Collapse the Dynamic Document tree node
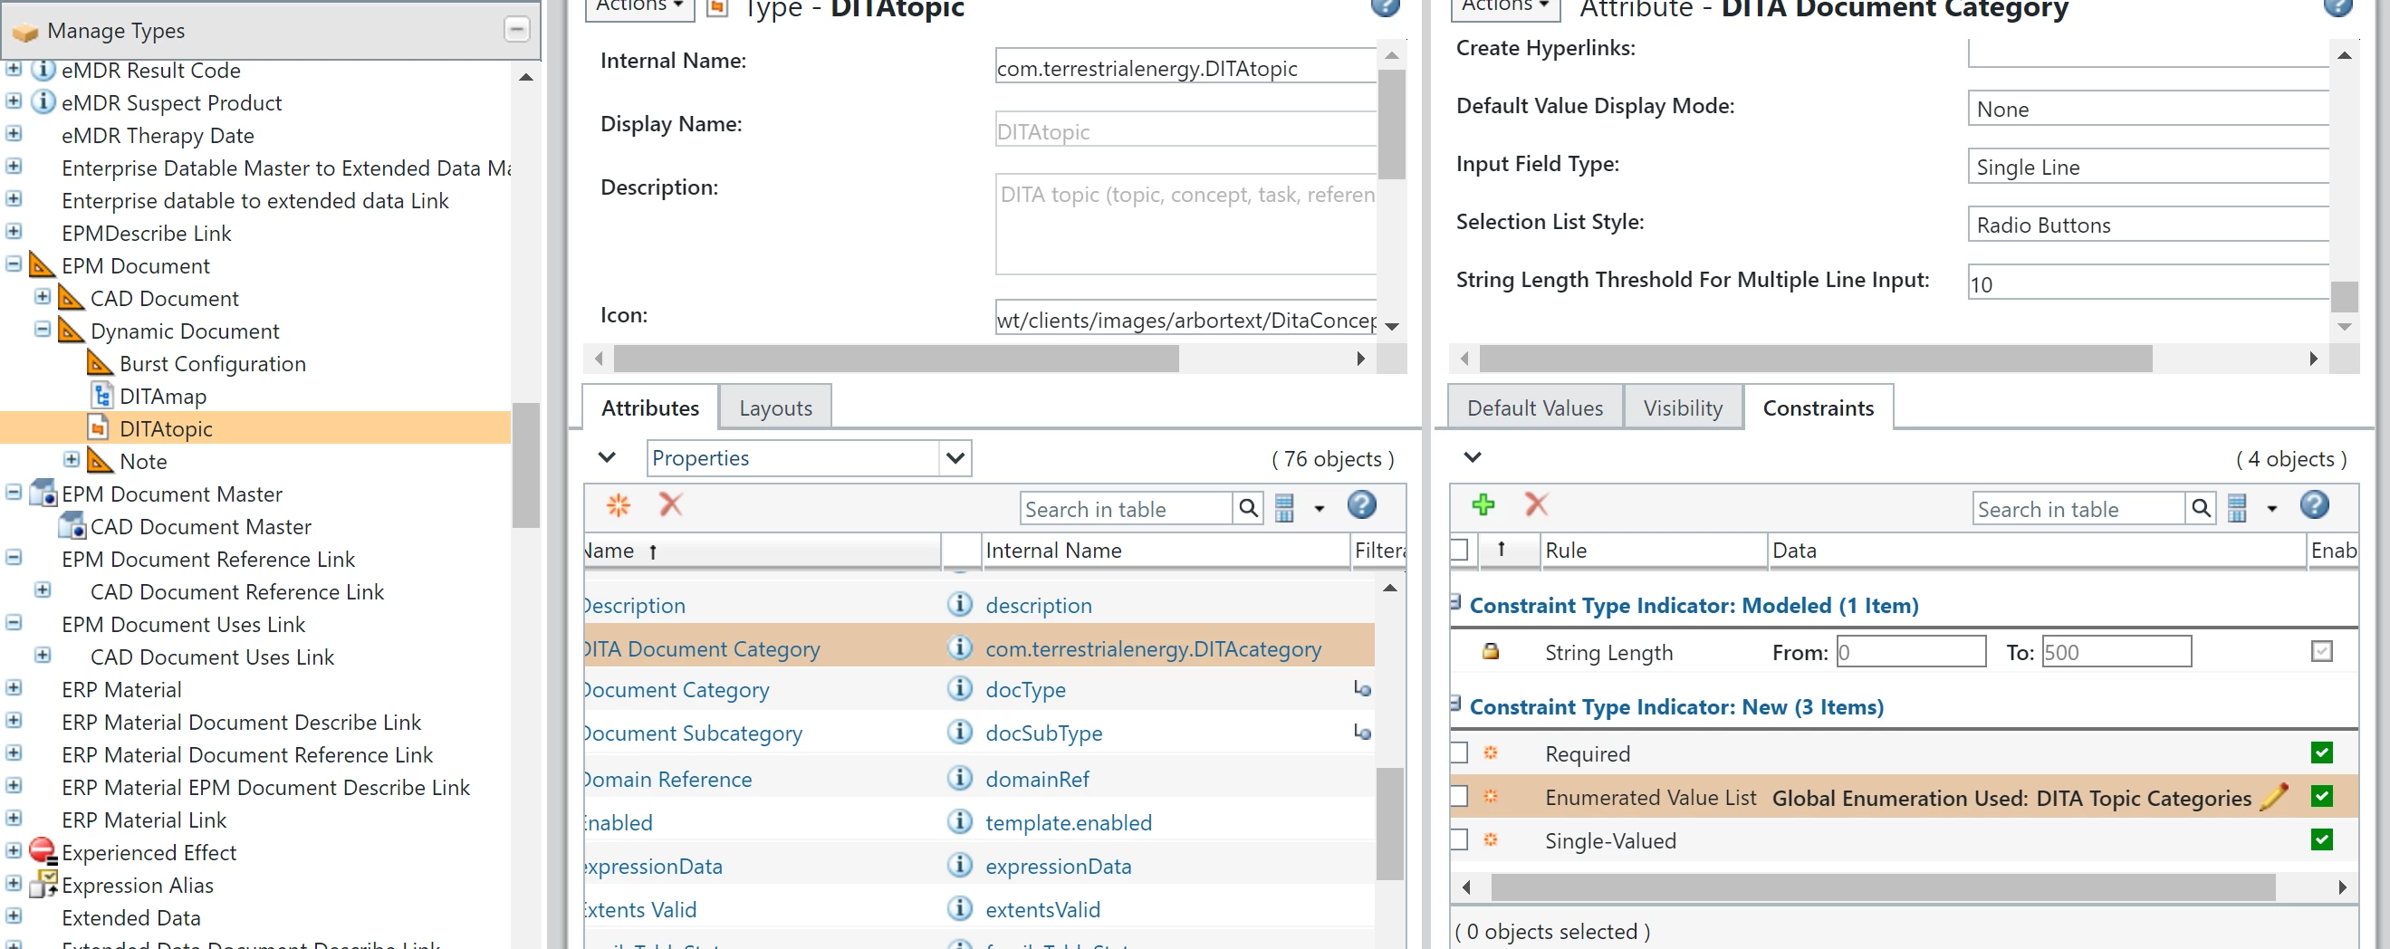The height and width of the screenshot is (949, 2390). [x=42, y=330]
